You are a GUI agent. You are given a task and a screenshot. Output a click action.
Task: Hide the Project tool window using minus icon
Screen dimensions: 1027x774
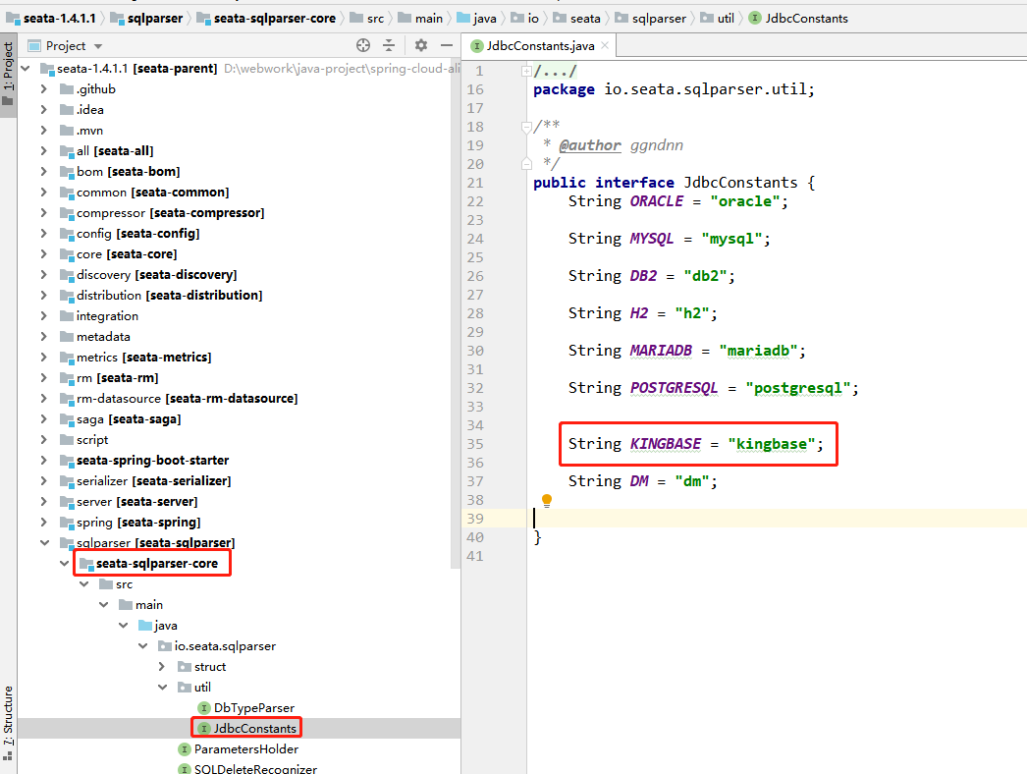pos(447,45)
